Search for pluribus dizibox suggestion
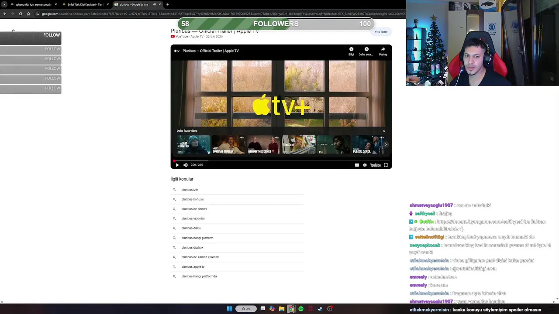Screen dimensions: 559x314 (237, 247)
